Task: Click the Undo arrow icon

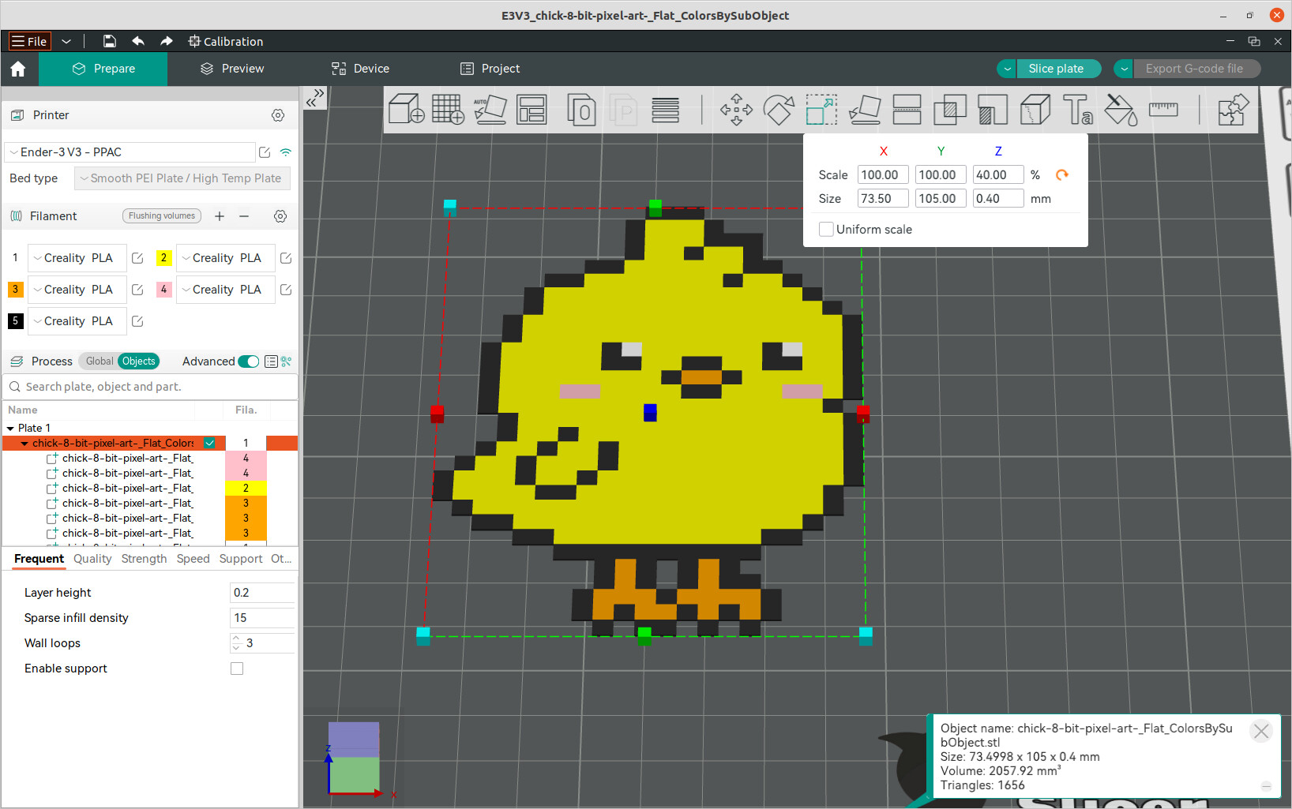Action: [x=138, y=41]
